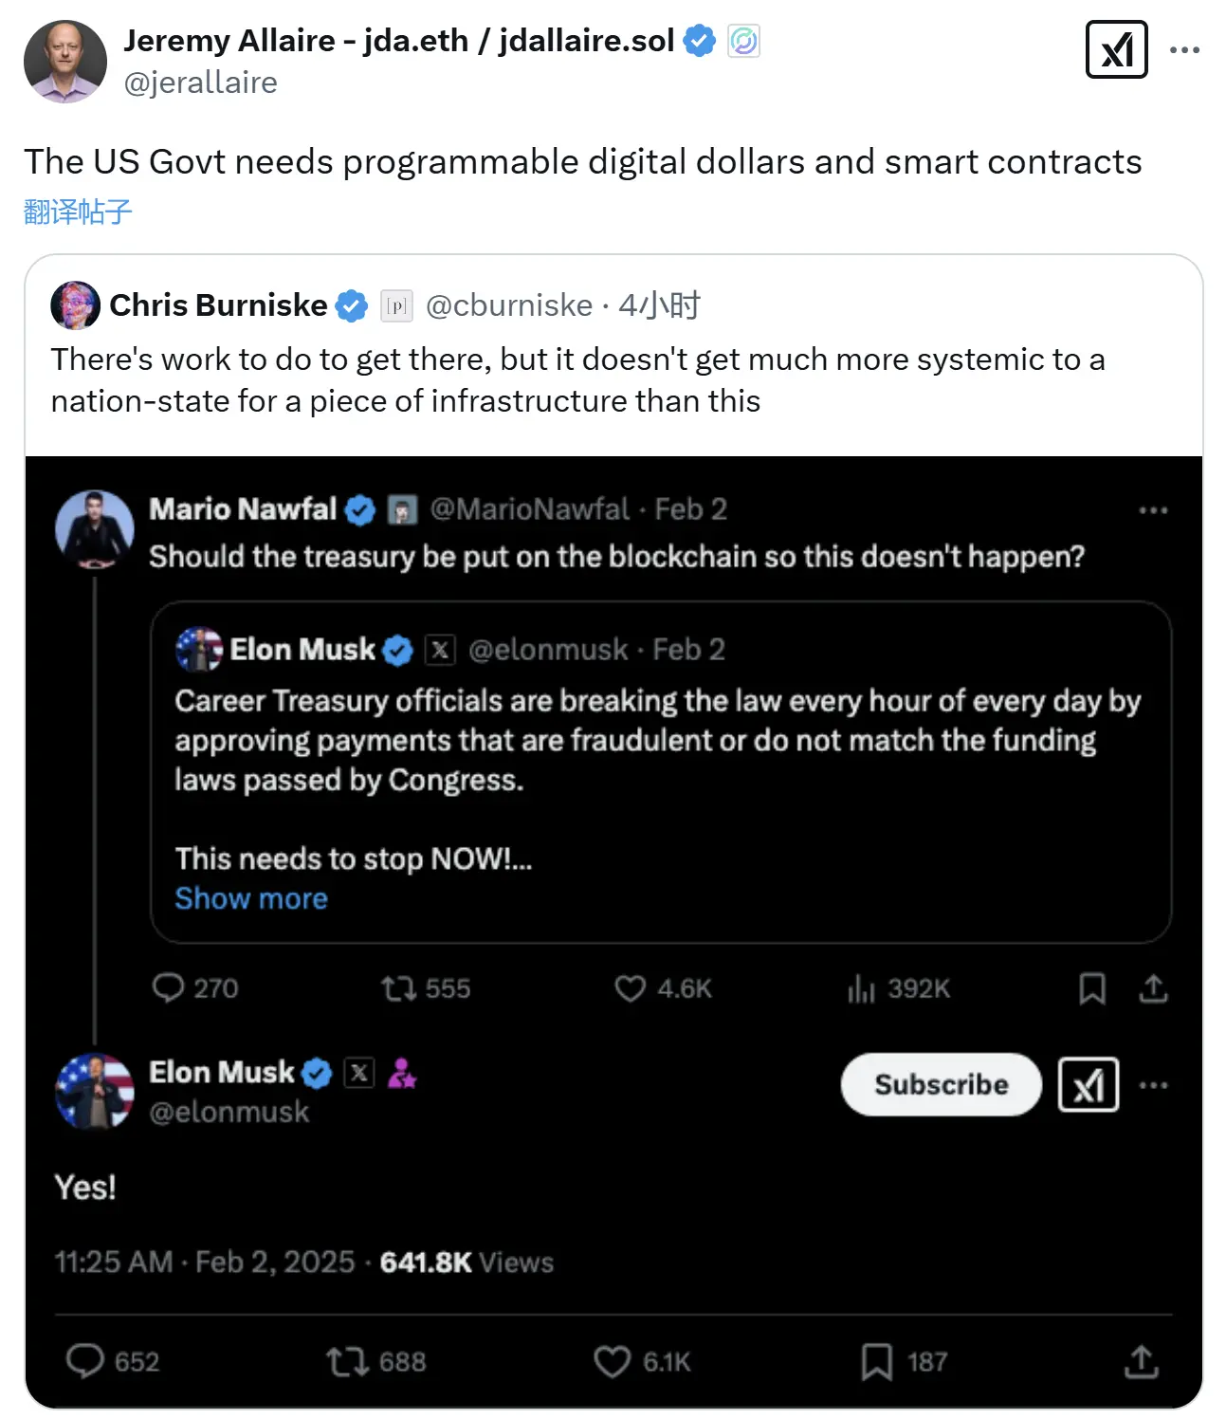Click the reply bubble icon showing 652

[87, 1361]
